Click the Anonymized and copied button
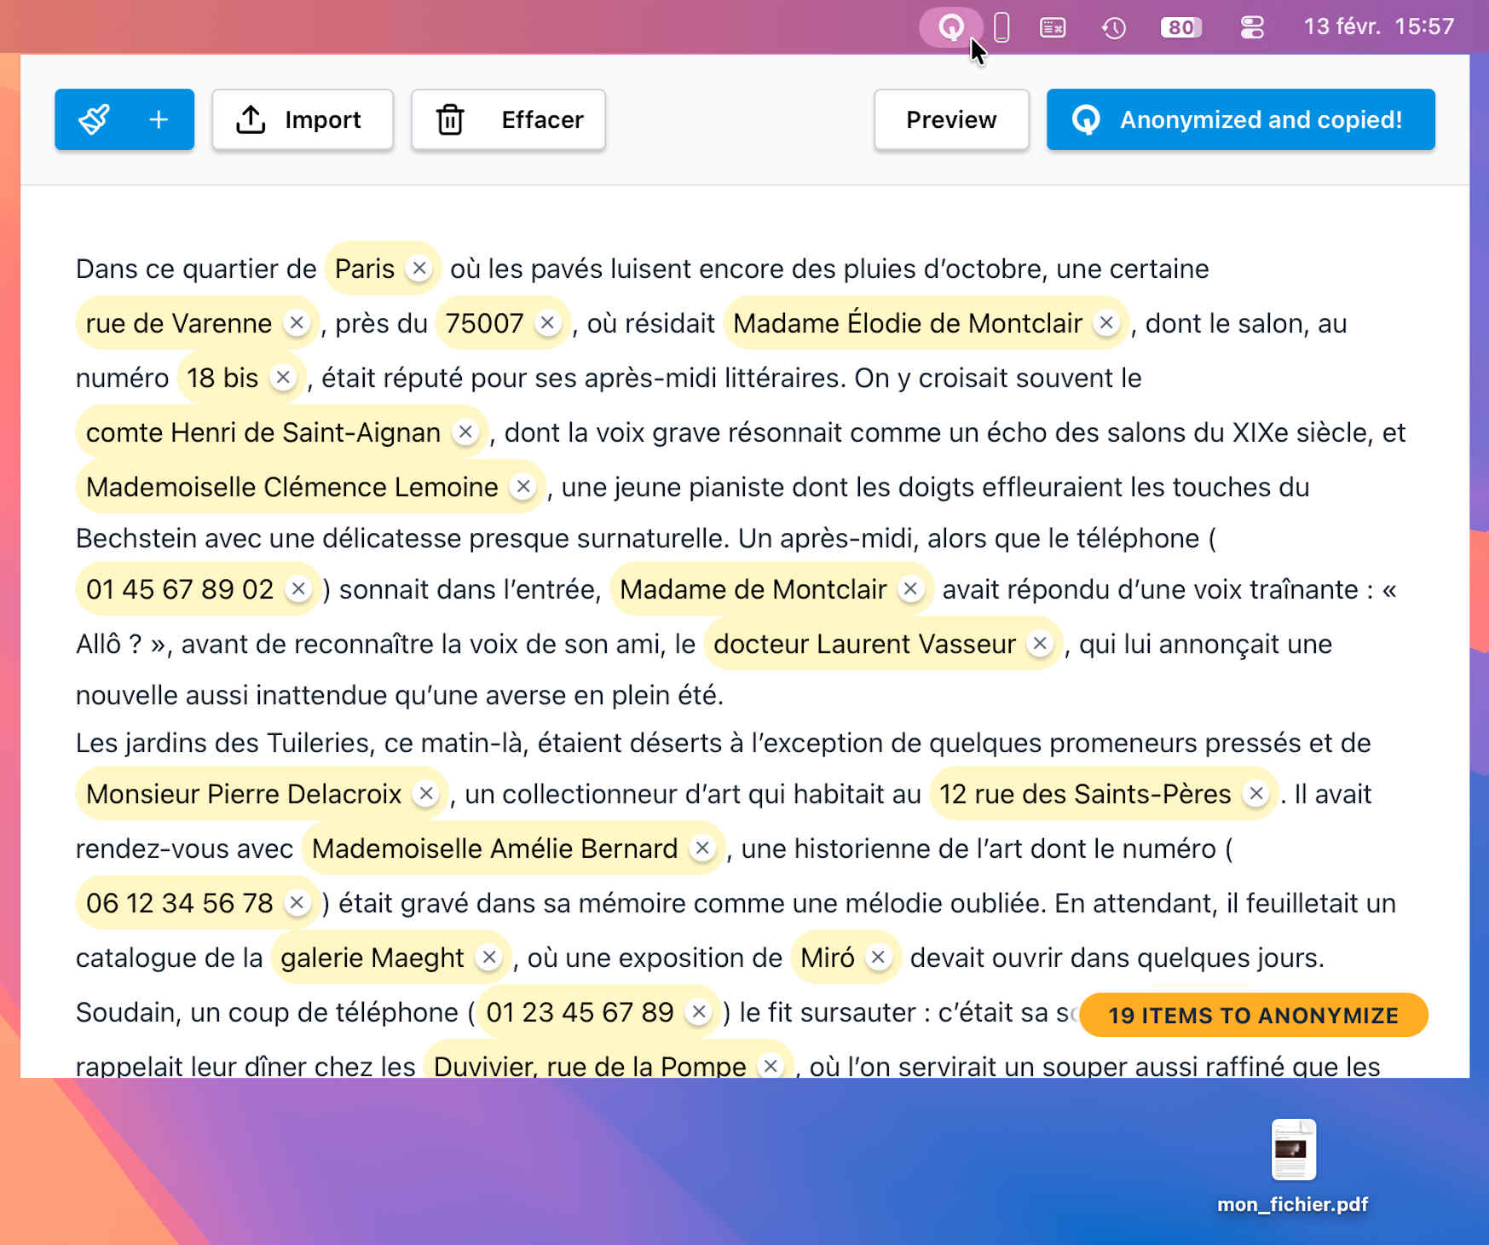The width and height of the screenshot is (1489, 1245). click(1239, 119)
